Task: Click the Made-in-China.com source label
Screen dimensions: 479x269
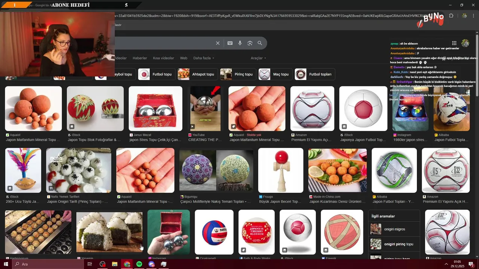Action: 327,197
